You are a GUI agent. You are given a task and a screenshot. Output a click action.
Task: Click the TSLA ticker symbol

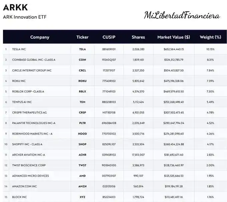click(x=82, y=49)
